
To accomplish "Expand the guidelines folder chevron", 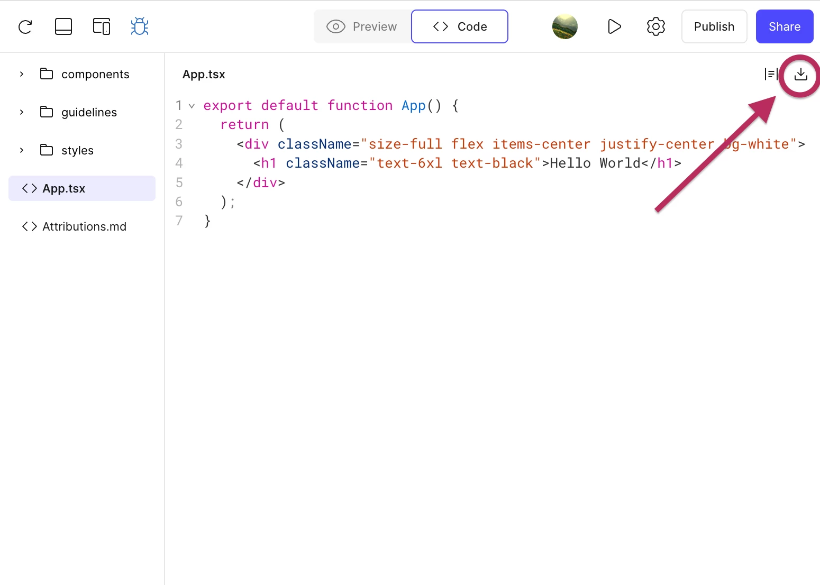I will pos(22,112).
